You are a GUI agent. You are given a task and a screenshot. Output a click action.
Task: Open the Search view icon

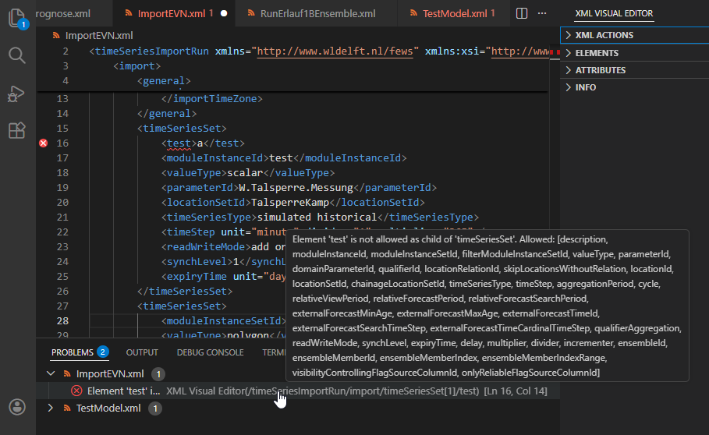tap(17, 55)
